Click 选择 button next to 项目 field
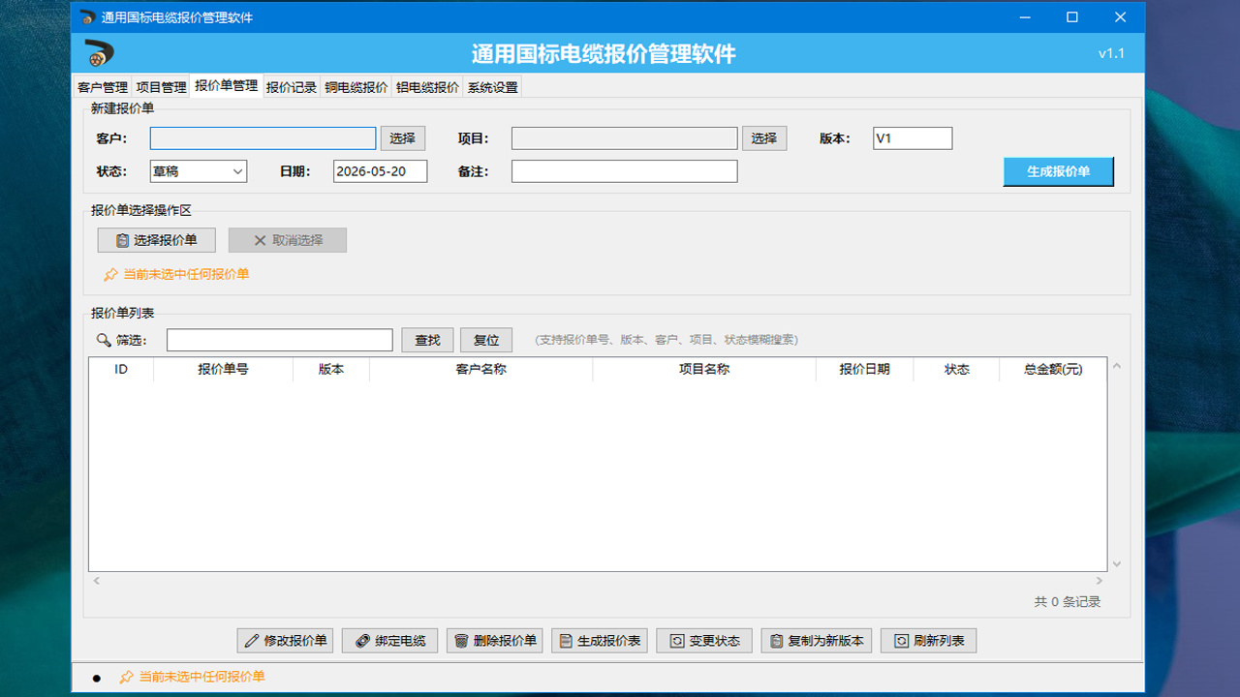This screenshot has width=1240, height=697. point(764,138)
